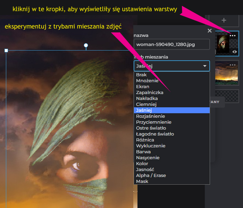Collapse the blend mode dropdown showing Jaśniej
This screenshot has width=243, height=208.
(171, 66)
